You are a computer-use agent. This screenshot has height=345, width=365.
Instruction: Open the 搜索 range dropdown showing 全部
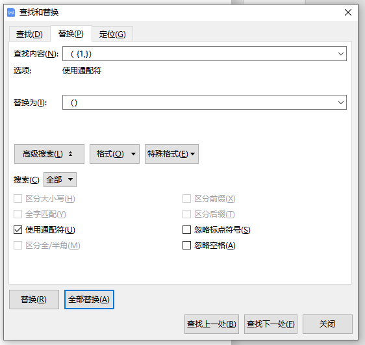[60, 180]
